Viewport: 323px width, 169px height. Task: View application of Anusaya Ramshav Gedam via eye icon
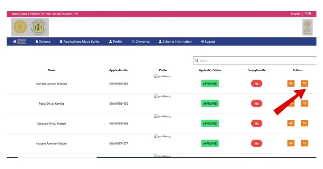click(291, 143)
